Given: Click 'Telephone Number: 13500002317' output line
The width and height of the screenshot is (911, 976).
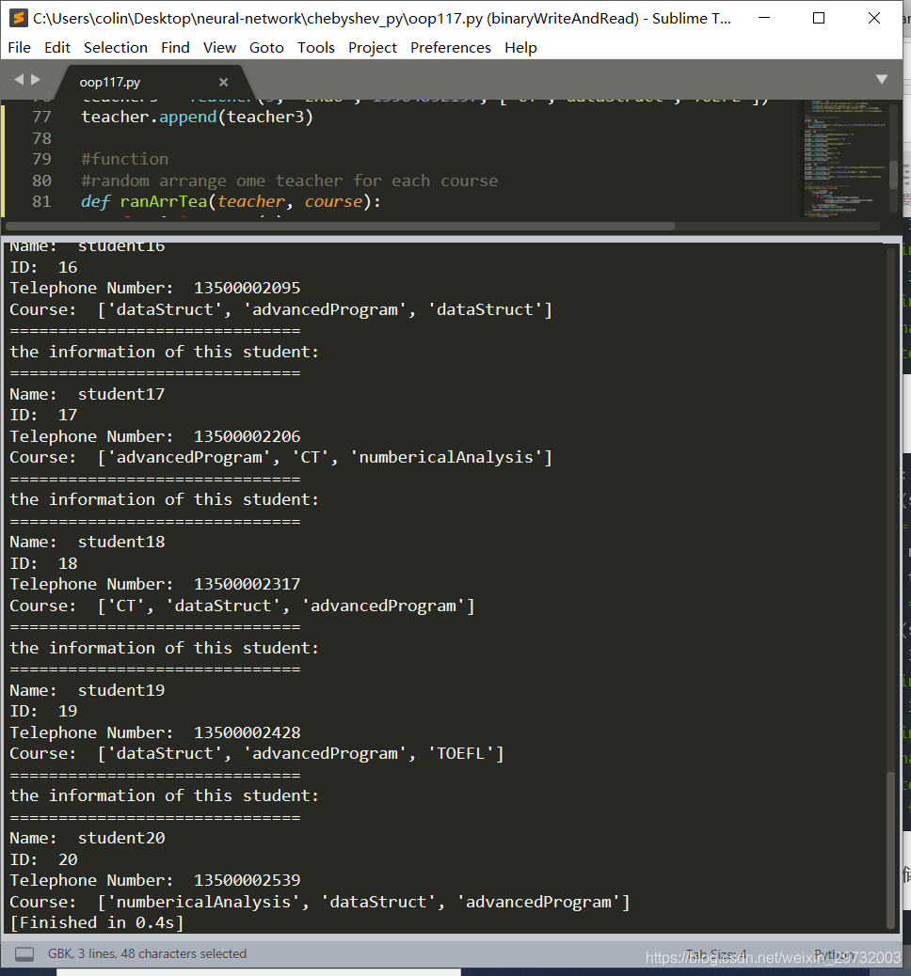Looking at the screenshot, I should point(155,585).
